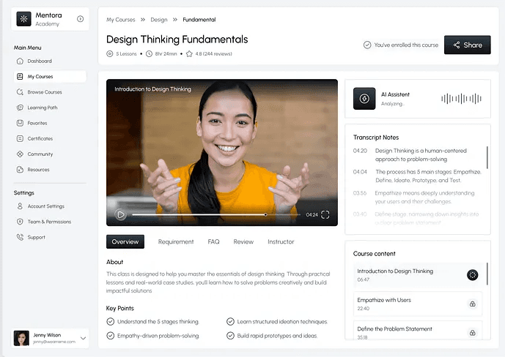This screenshot has width=505, height=357.
Task: Click Jenny Wilson's profile avatar
Action: (x=21, y=338)
